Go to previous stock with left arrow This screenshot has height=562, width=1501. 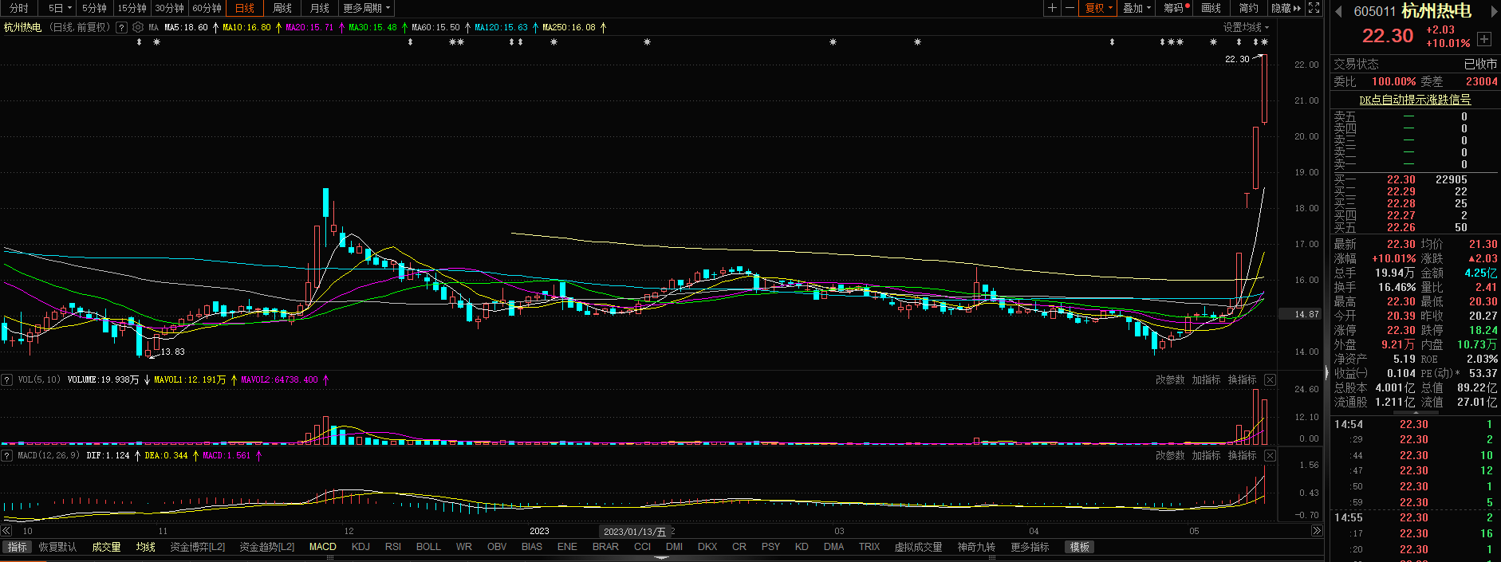tap(1338, 11)
